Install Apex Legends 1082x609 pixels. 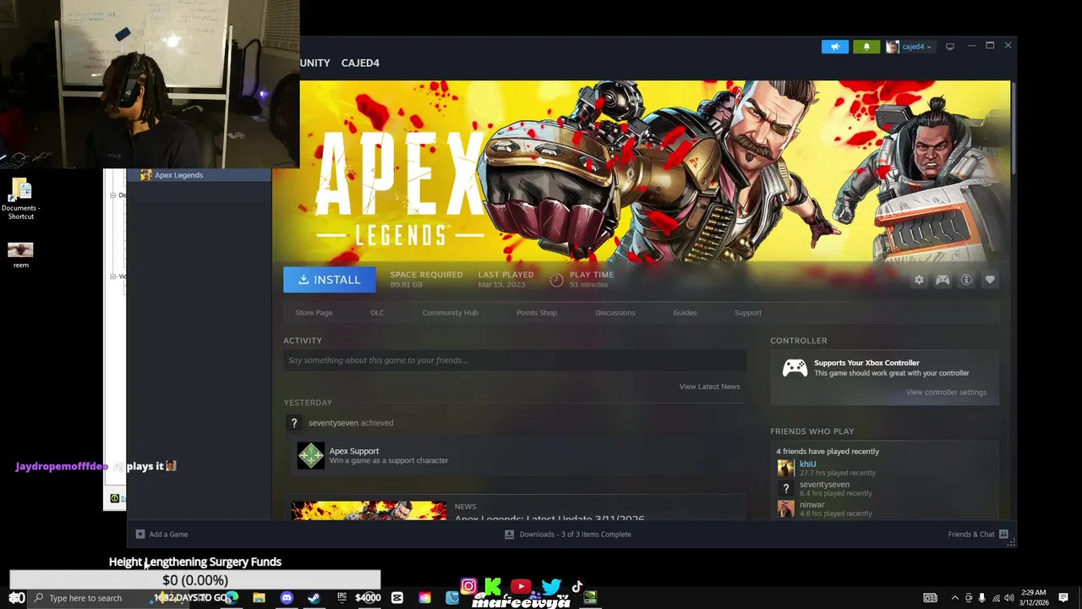point(330,280)
